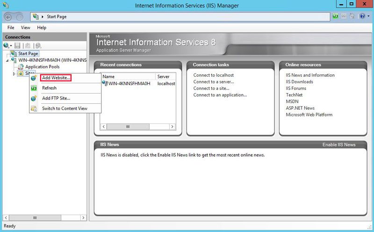Collapse the WIN-4KNNSFHMA0H server tree node
This screenshot has width=374, height=232.
point(7,61)
